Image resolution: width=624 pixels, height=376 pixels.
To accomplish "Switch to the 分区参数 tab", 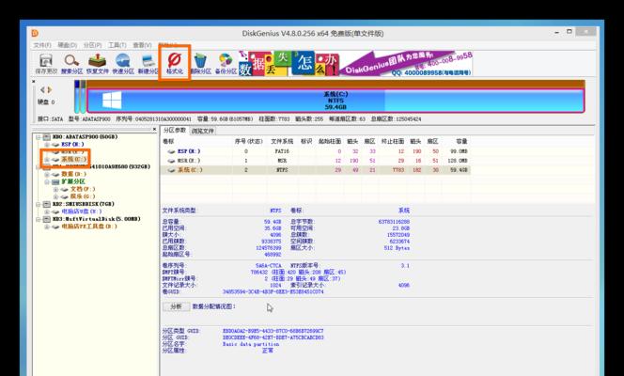I will (174, 131).
